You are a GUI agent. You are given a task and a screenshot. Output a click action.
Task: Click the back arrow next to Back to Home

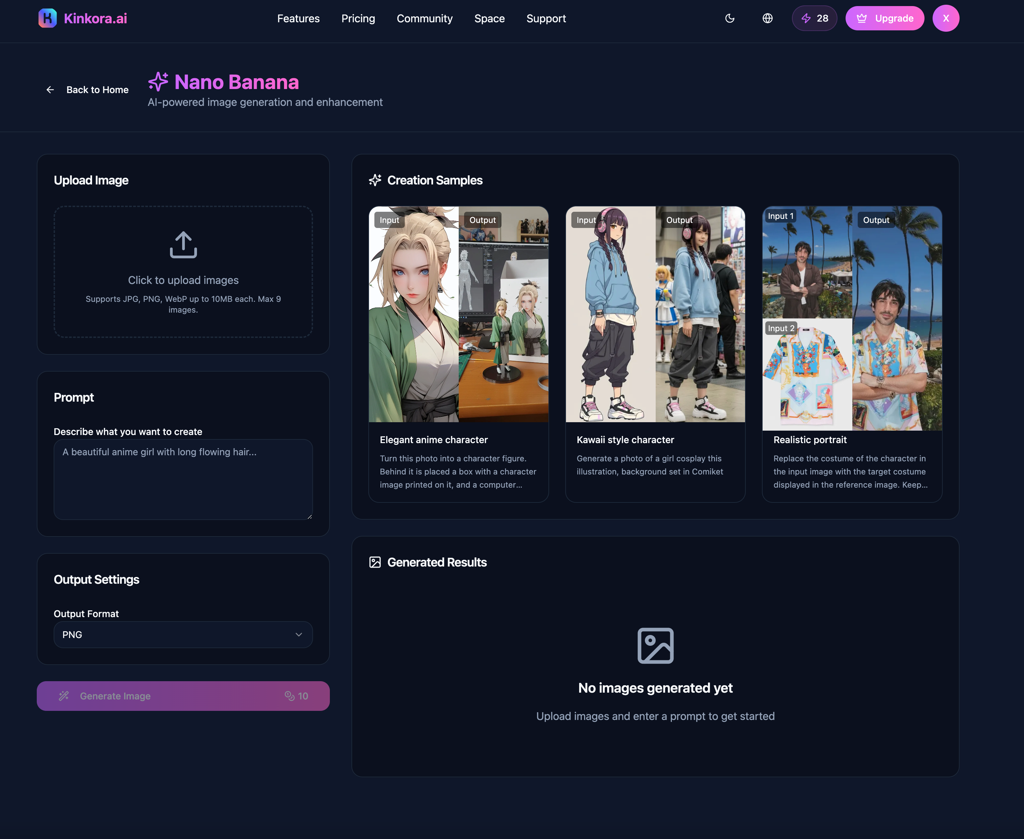click(x=50, y=89)
